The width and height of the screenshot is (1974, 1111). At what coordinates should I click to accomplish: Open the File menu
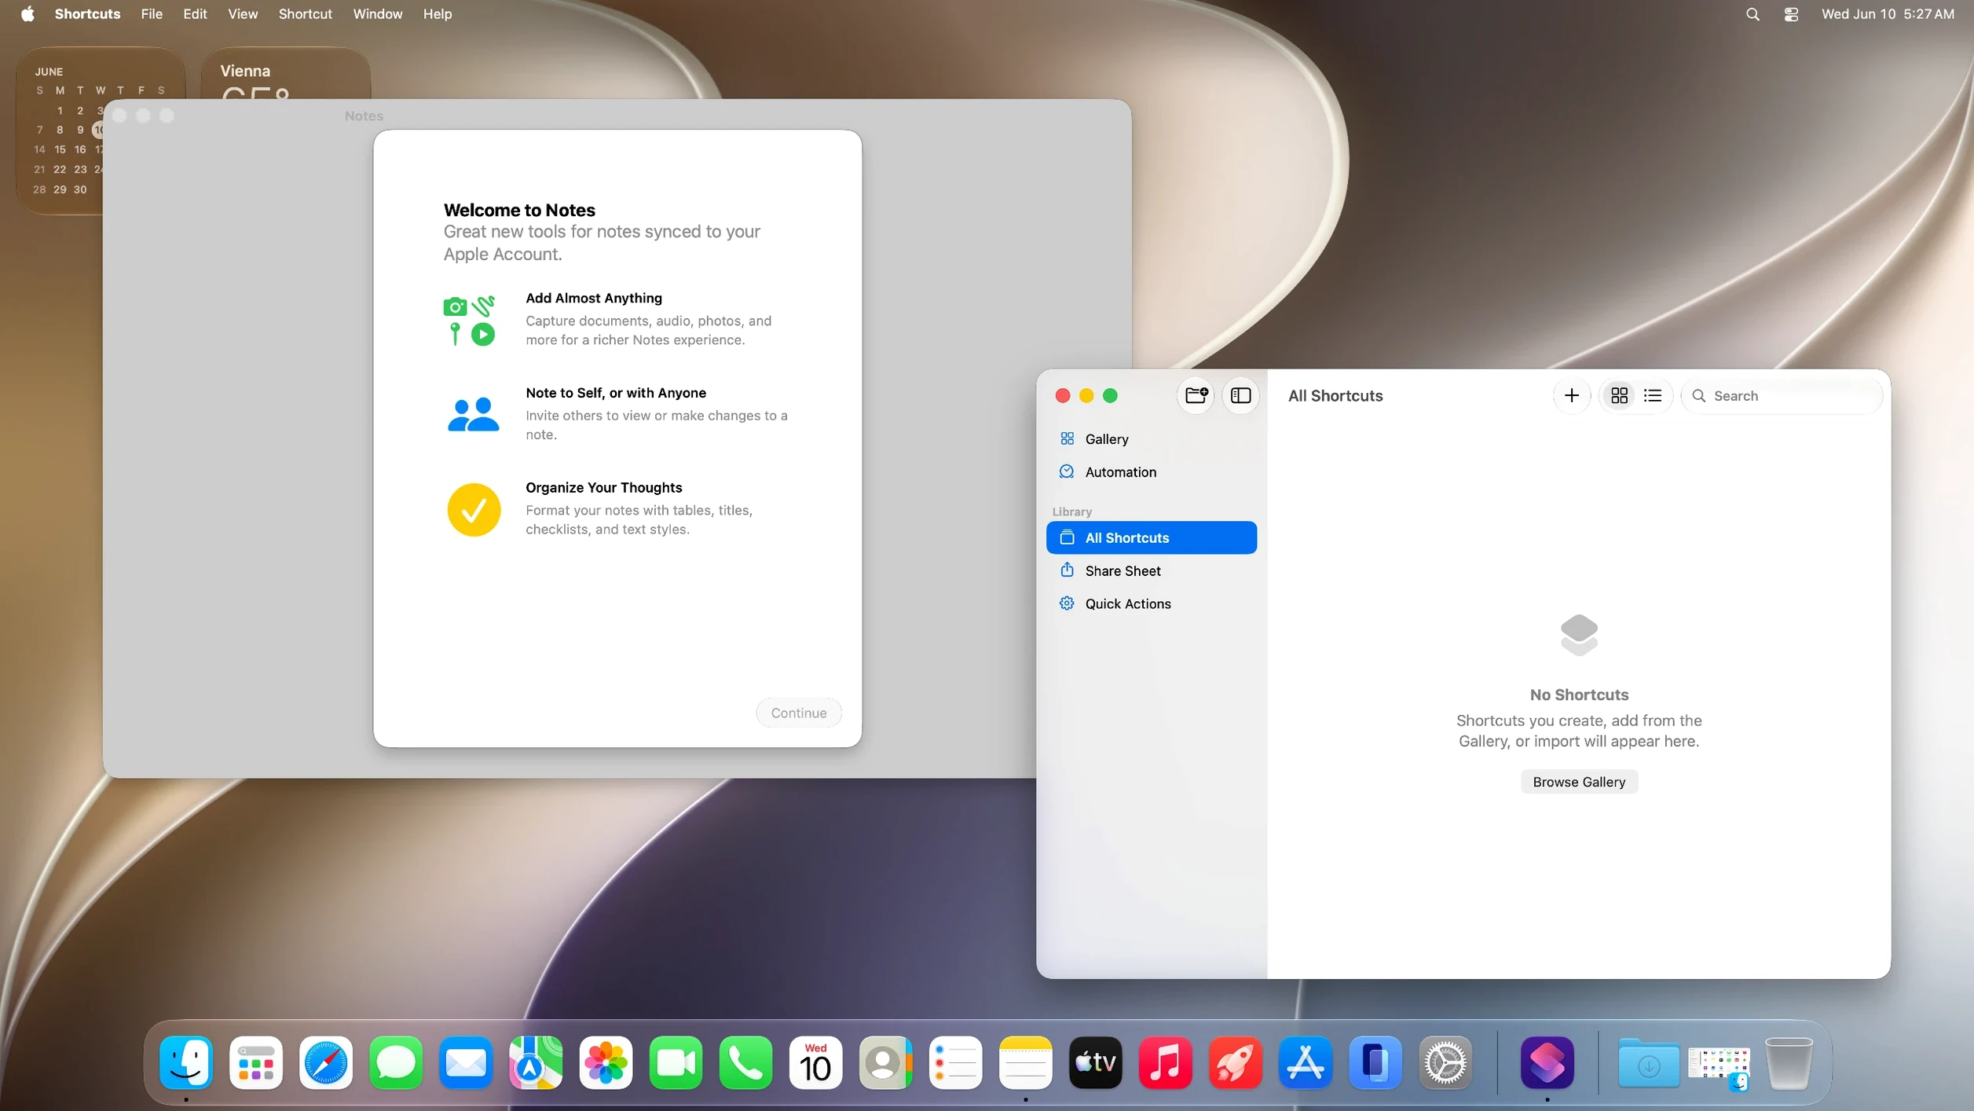tap(152, 14)
